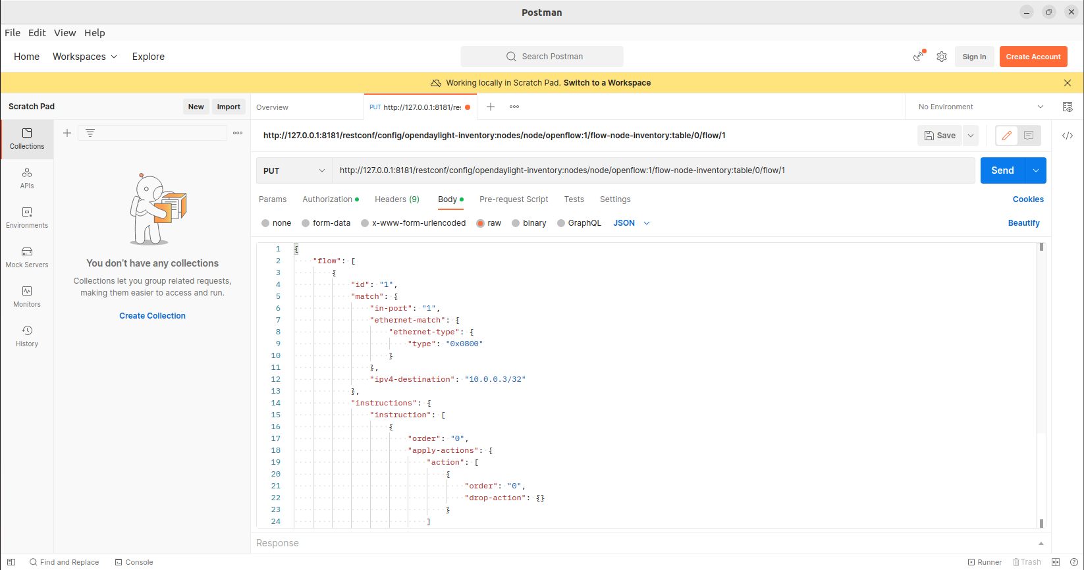Click the Beautify link

[x=1023, y=223]
